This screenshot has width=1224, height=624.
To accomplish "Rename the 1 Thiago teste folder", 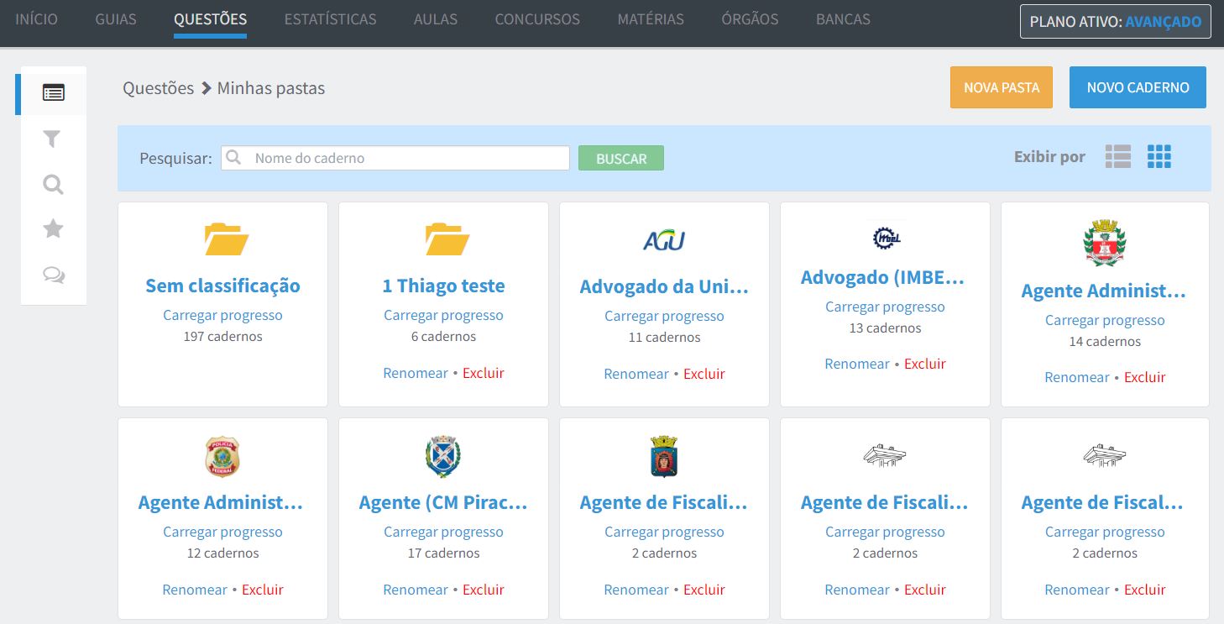I will pos(416,373).
